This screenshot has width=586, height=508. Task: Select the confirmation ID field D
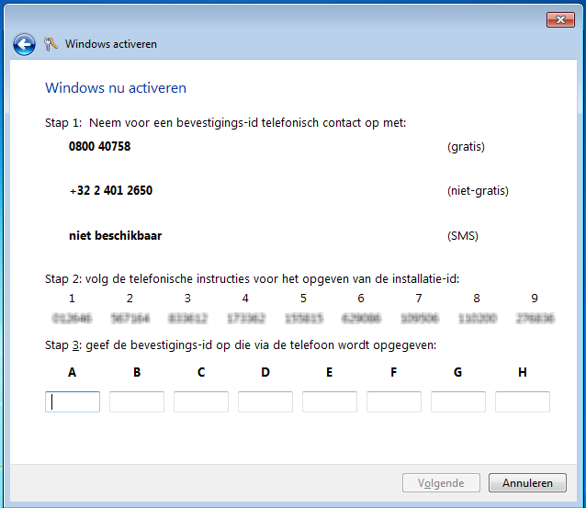click(265, 401)
